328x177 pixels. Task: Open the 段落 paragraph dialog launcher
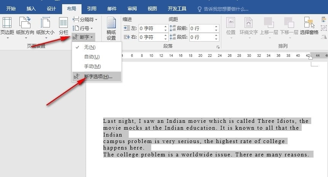218,47
